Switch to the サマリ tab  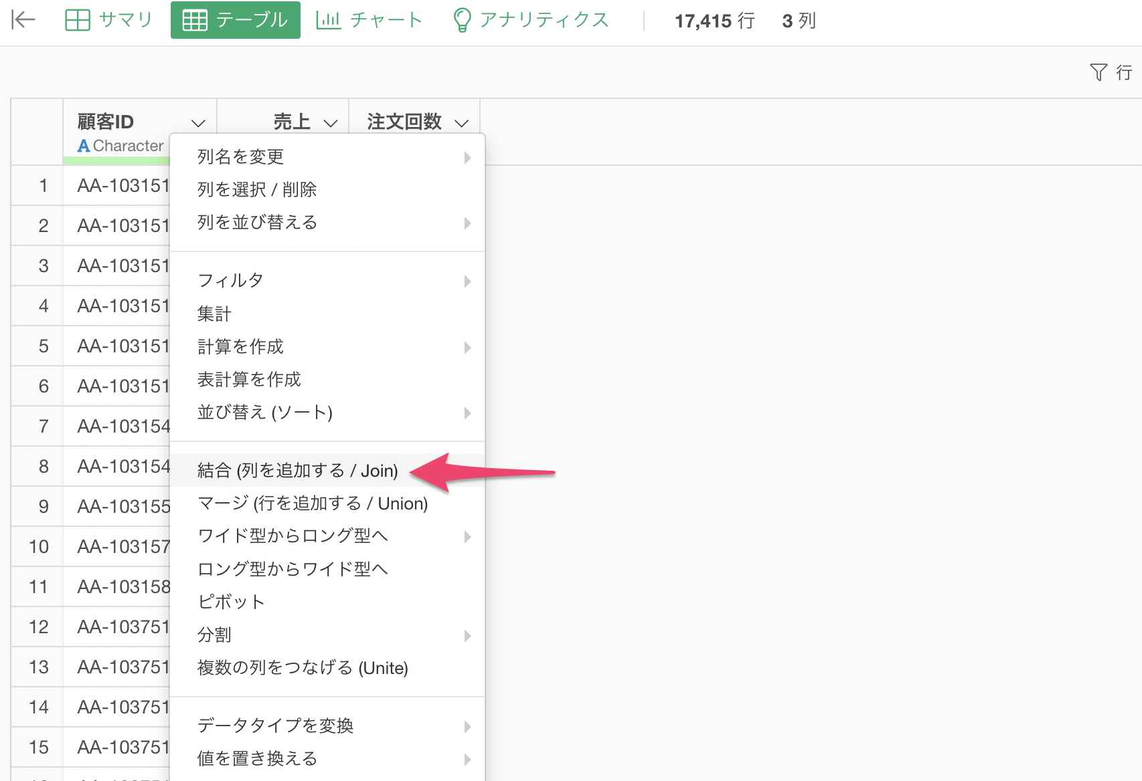coord(109,20)
